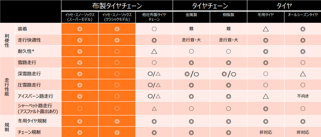
Task: Click the orange 装着 cell for スーパーモデル
Action: tap(80, 29)
